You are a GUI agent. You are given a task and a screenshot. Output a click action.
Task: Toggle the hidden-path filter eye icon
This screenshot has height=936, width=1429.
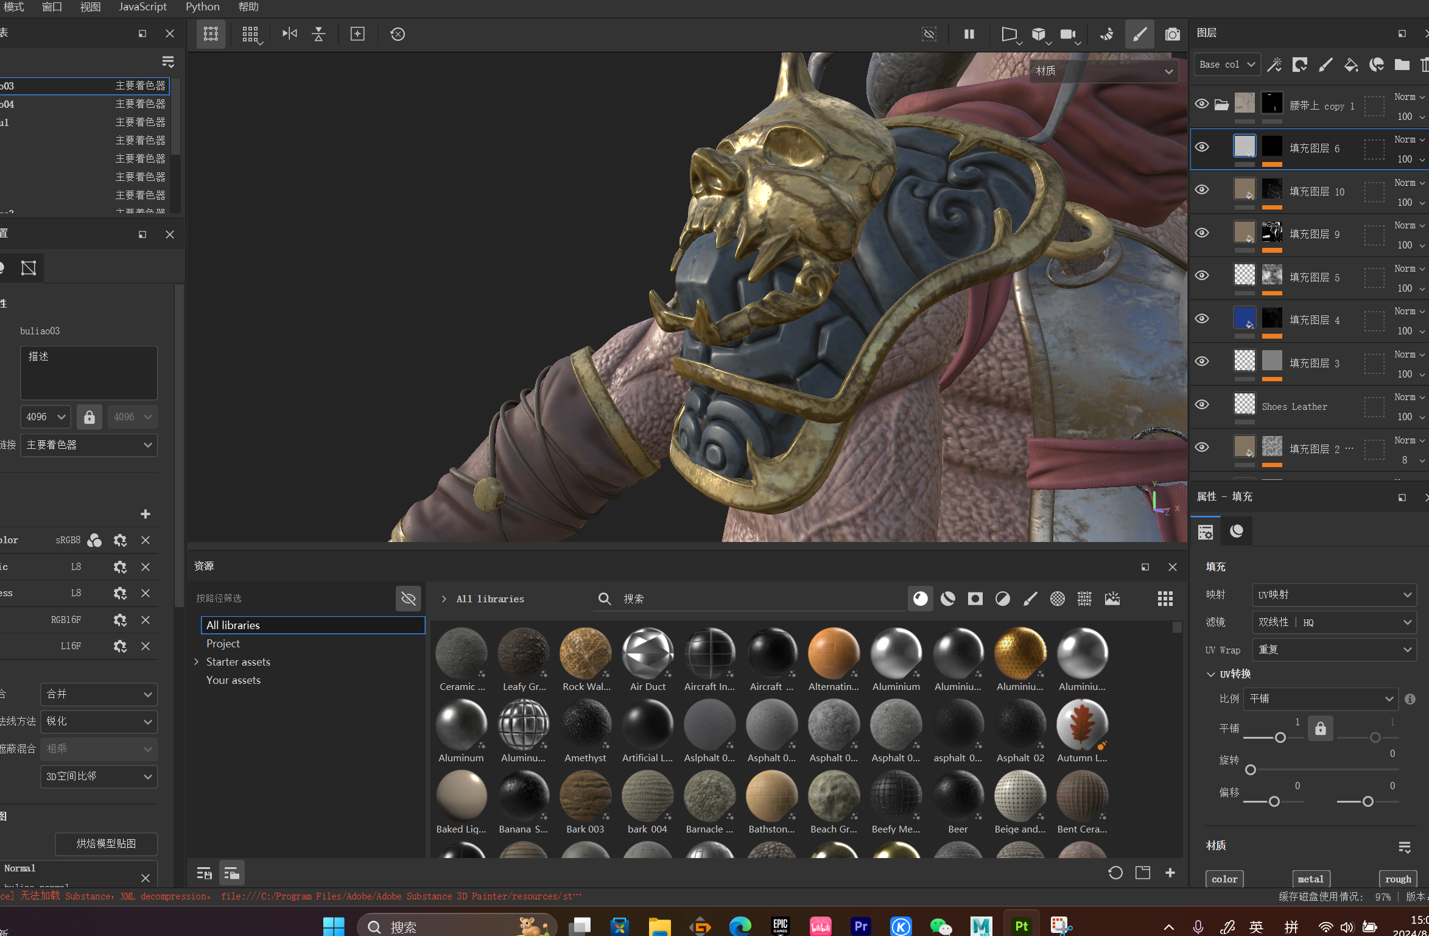coord(408,599)
